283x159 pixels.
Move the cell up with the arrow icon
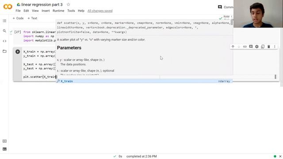pos(233,47)
